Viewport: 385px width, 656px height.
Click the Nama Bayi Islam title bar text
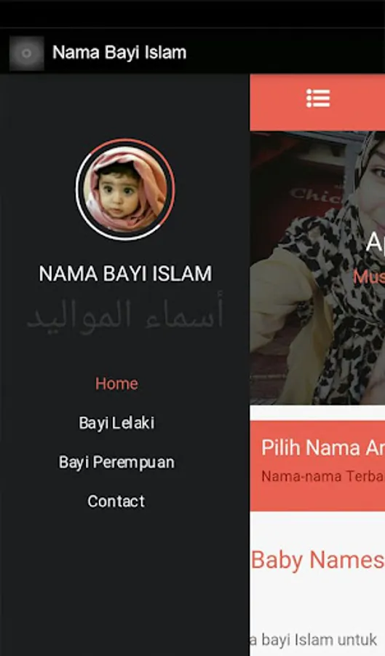(119, 52)
